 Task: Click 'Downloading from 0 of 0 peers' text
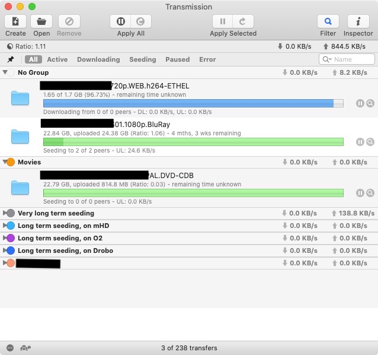[87, 112]
